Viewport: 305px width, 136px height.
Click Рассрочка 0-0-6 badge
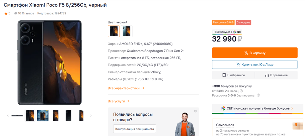(x=223, y=23)
